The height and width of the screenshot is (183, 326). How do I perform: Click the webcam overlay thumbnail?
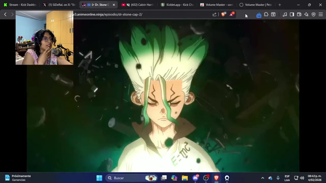[44, 38]
